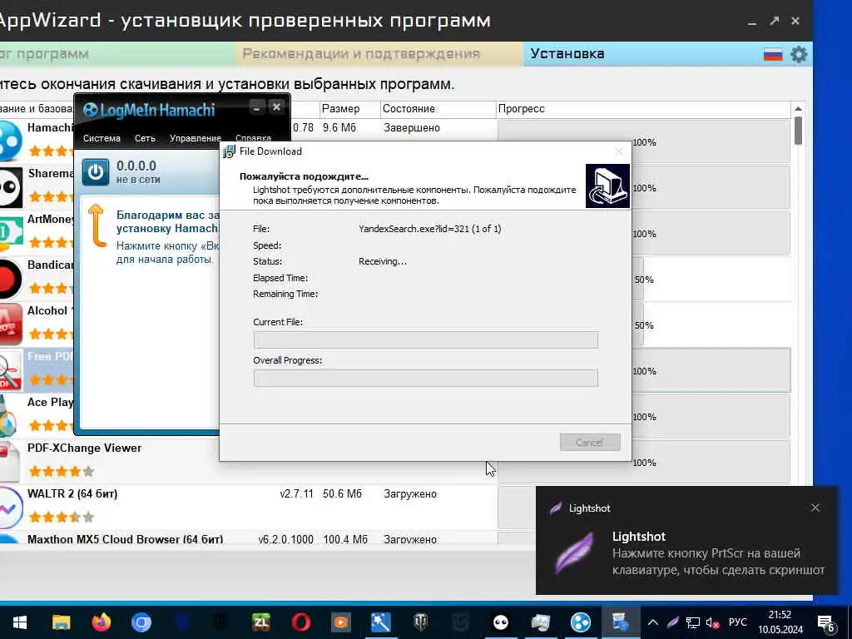Click the Завершено status for Hamachi
The image size is (852, 639).
[x=412, y=127]
